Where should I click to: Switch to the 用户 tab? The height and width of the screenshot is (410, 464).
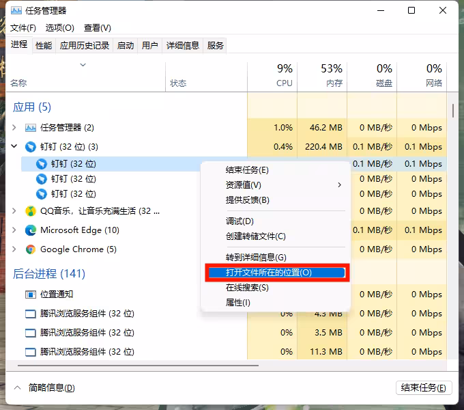[x=149, y=45]
